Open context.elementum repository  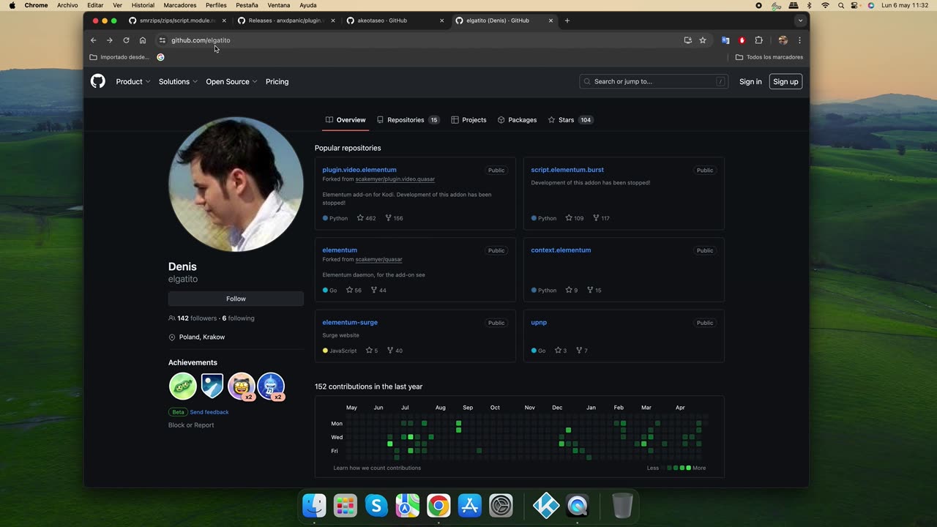coord(561,250)
